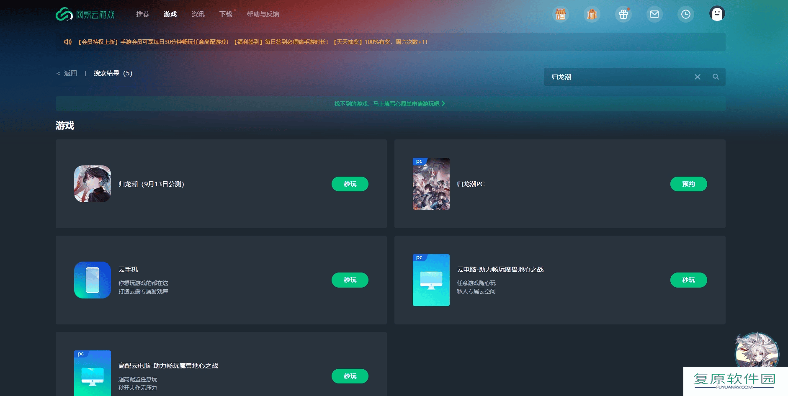Select the 云电脑-助力畅玩魔兽地心之战 title
This screenshot has width=788, height=396.
point(500,270)
